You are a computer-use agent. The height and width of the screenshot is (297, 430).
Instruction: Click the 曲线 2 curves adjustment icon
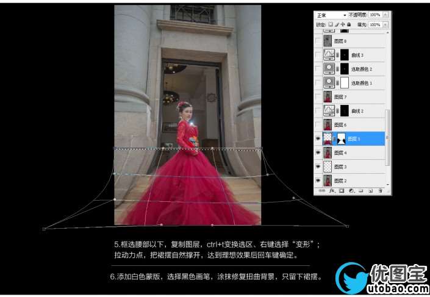(329, 111)
